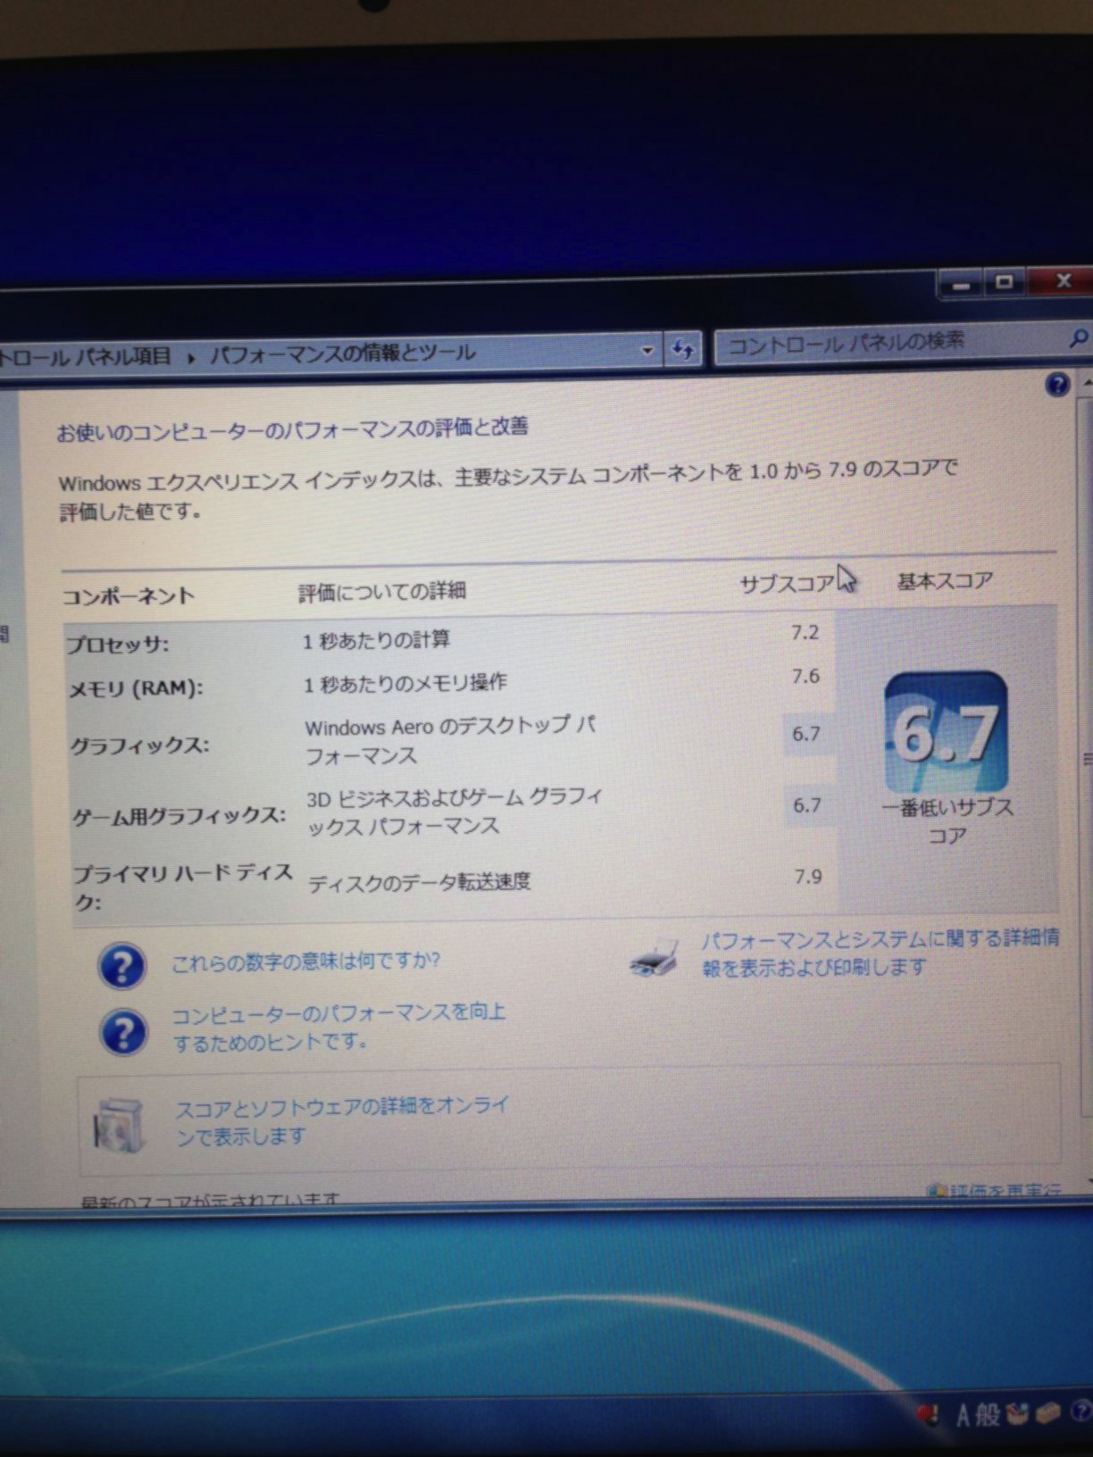Click the software box icon beside スコアとソフトウェア link
Viewport: 1093px width, 1457px height.
click(120, 1124)
